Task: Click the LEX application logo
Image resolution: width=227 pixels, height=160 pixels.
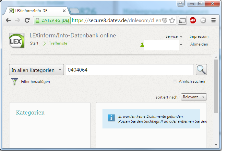Action: [17, 40]
